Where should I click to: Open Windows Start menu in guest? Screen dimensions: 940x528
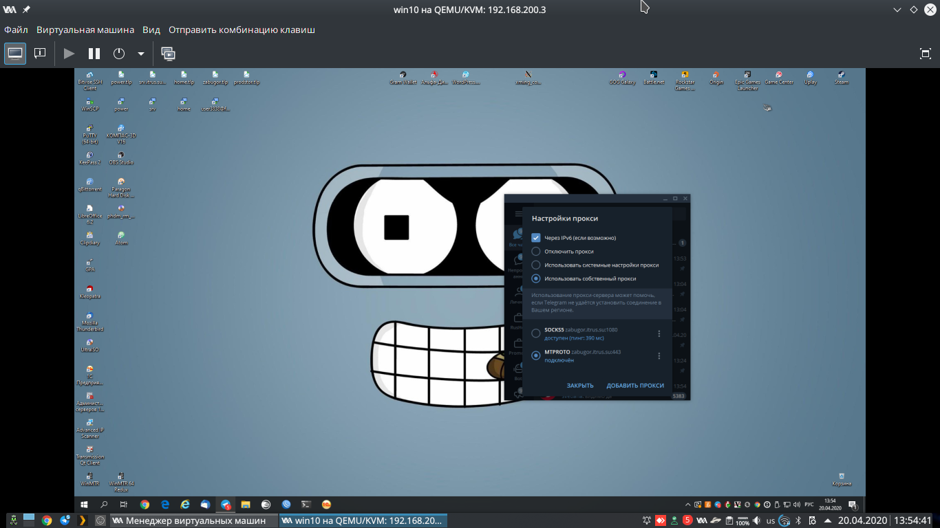point(84,504)
